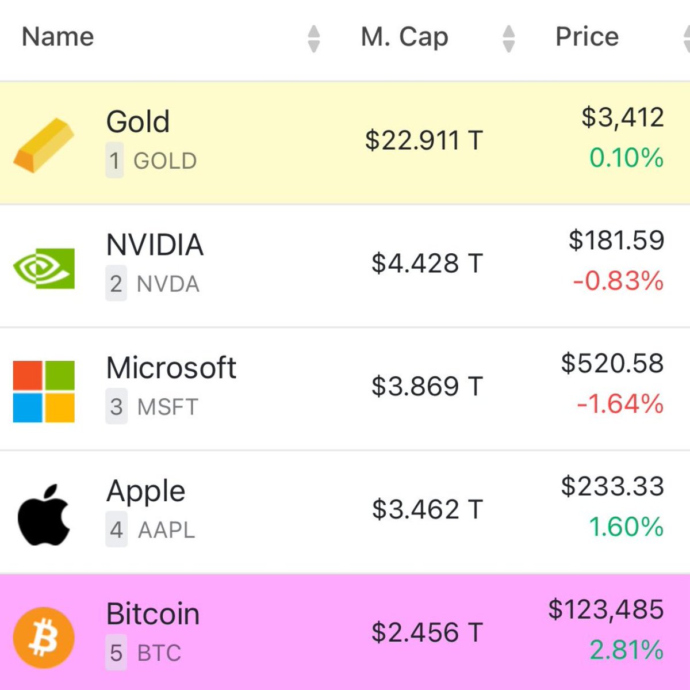Click Bitcoin's 2.81% price change
Viewport: 690px width, 690px height.
(x=626, y=650)
